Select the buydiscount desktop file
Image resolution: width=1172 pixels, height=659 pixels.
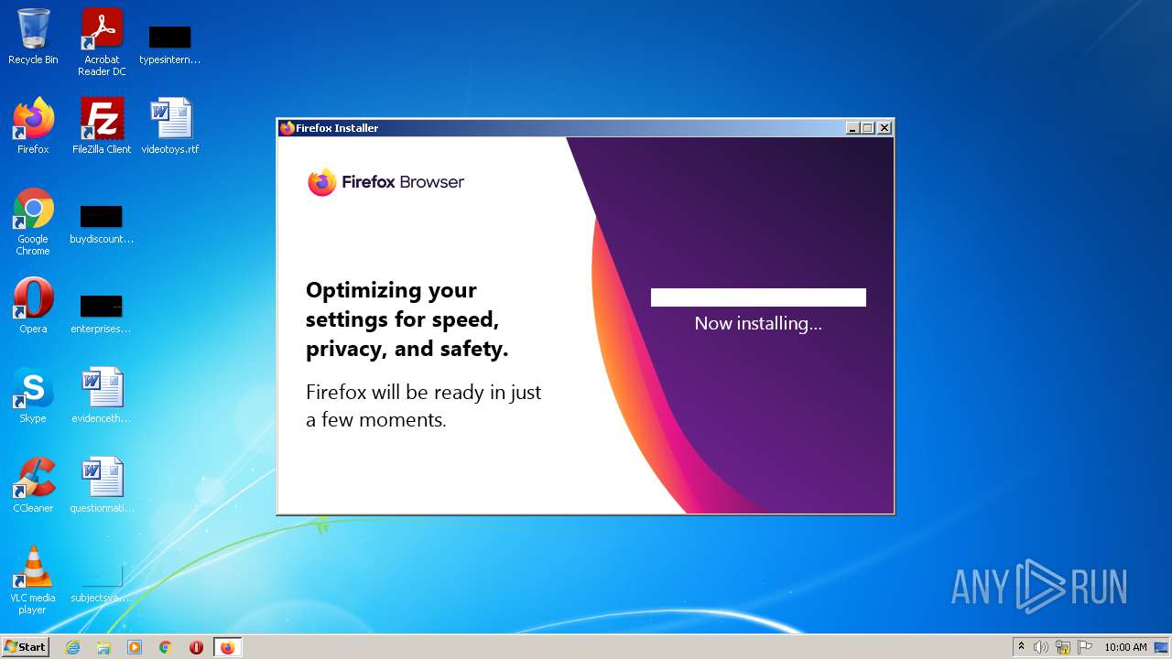point(102,224)
